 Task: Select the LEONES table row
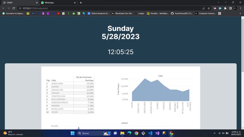70,86
